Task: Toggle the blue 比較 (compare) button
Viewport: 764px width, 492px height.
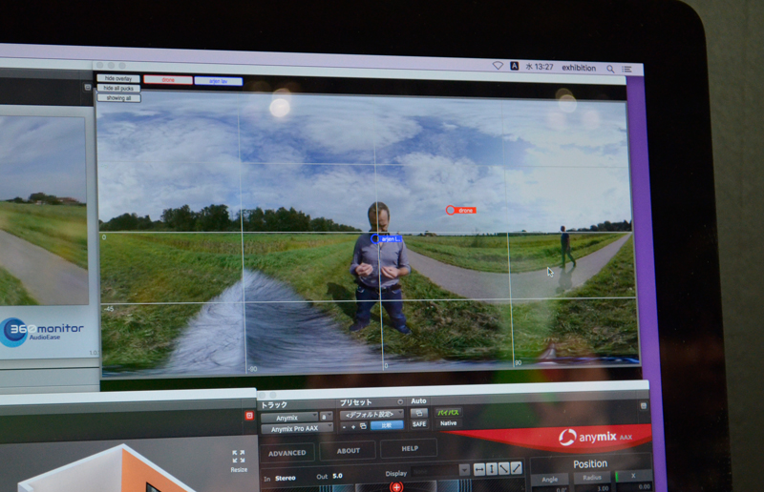Action: [x=387, y=425]
